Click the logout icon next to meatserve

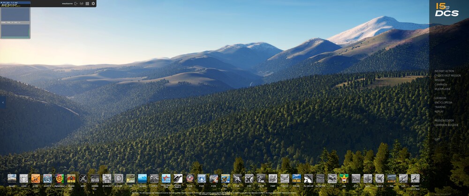click(76, 4)
